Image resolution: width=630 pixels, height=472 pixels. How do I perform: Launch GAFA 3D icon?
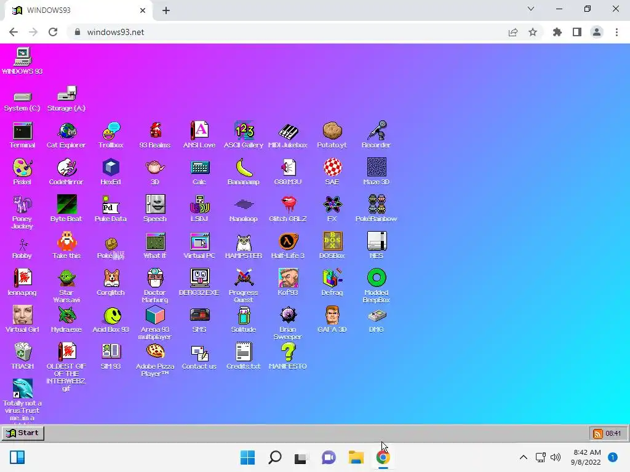click(x=332, y=320)
